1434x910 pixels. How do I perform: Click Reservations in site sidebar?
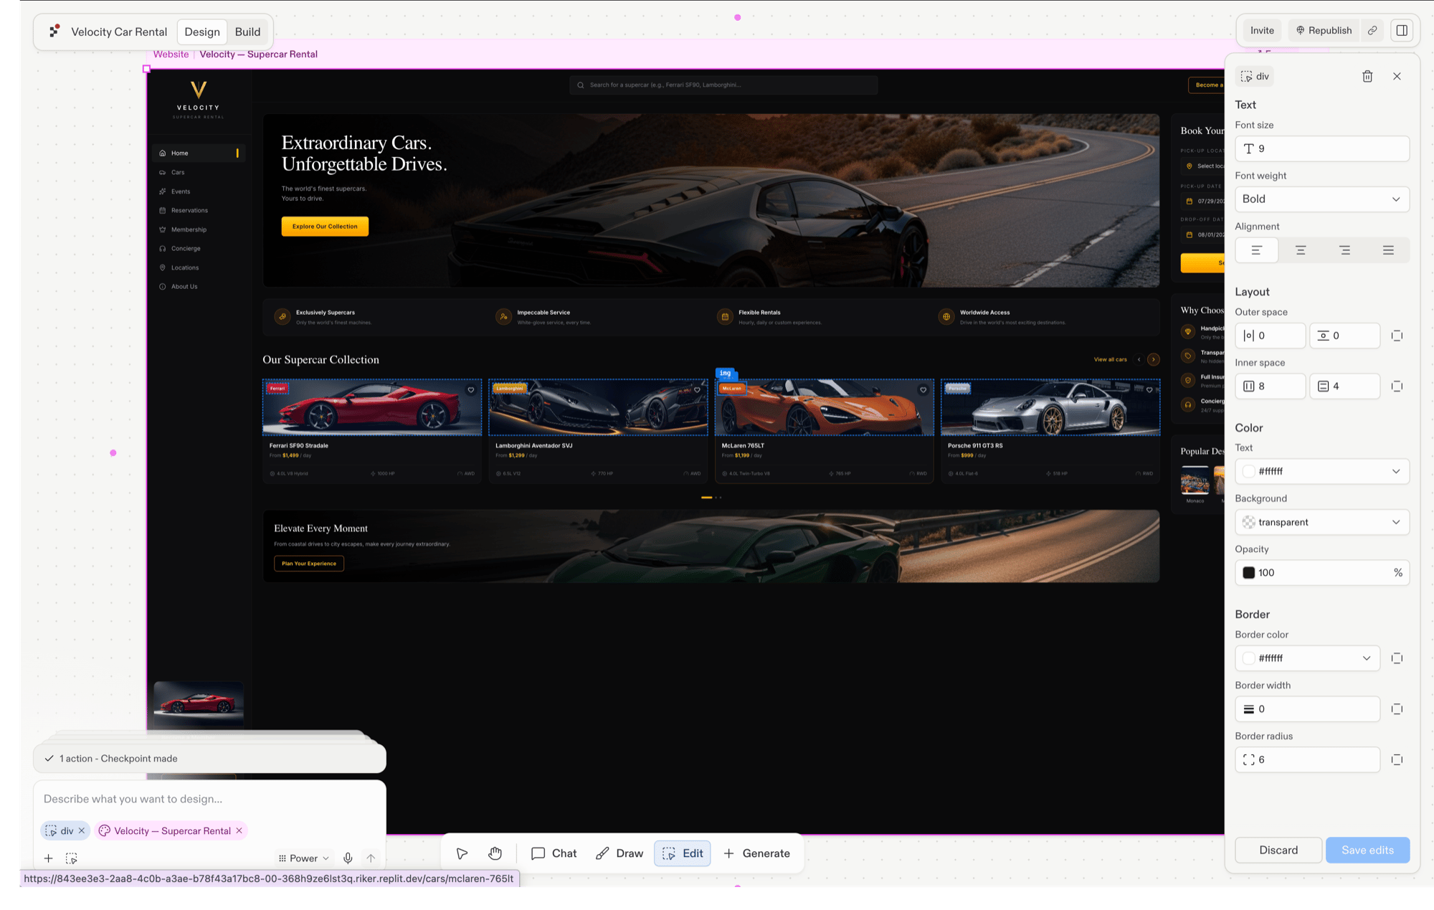tap(199, 211)
